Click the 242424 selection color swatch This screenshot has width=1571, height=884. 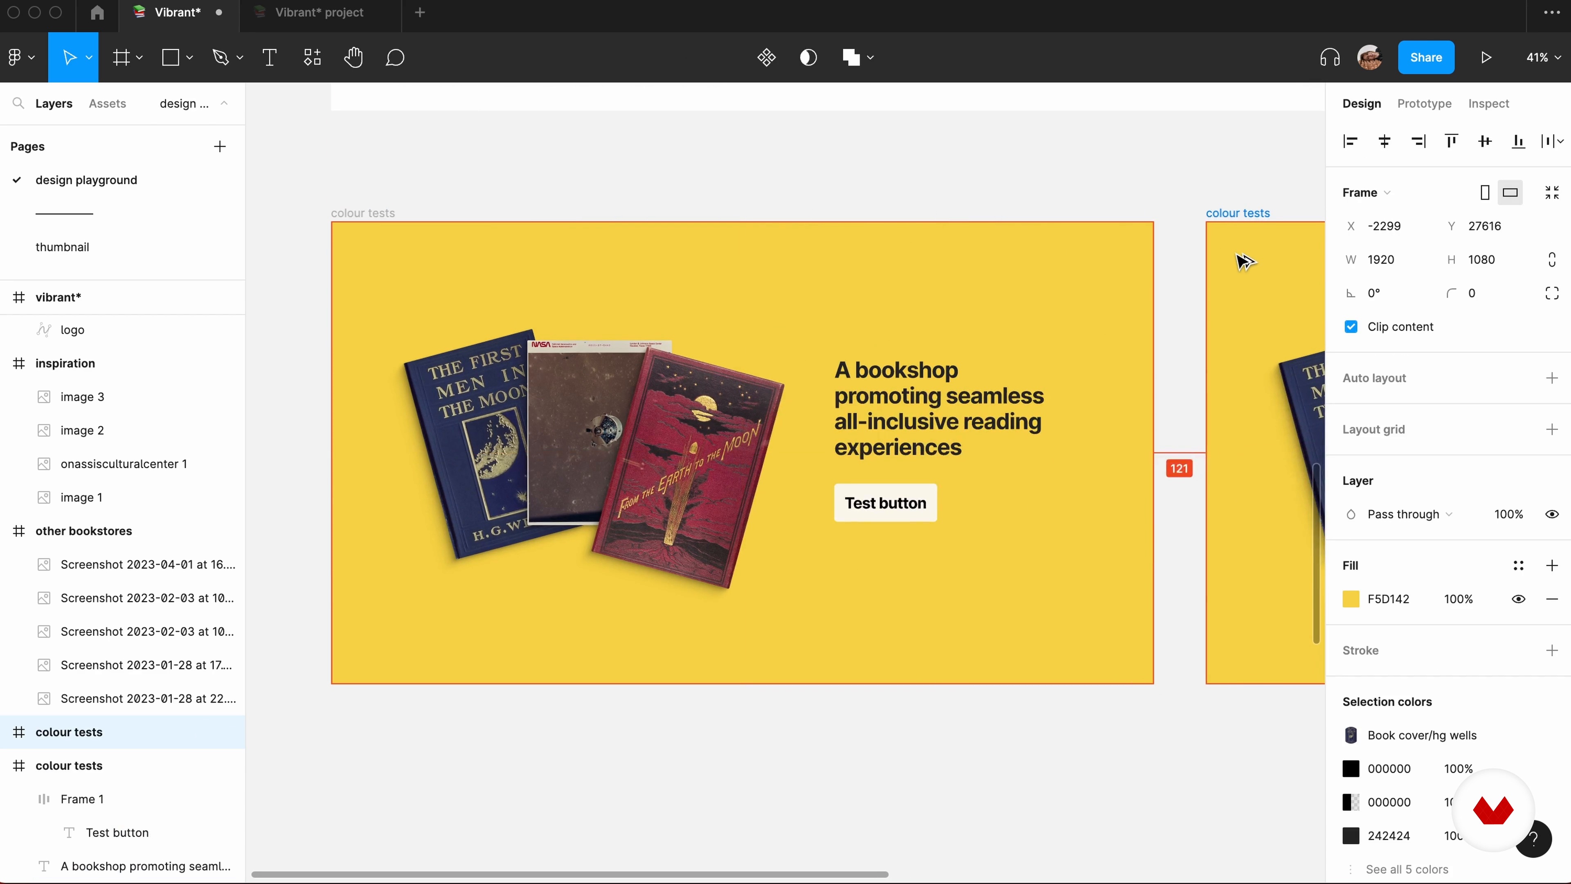click(x=1351, y=836)
